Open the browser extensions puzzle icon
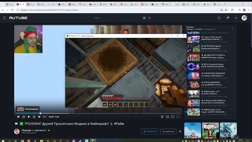Viewport: 252px width, 142px height. click(x=232, y=10)
